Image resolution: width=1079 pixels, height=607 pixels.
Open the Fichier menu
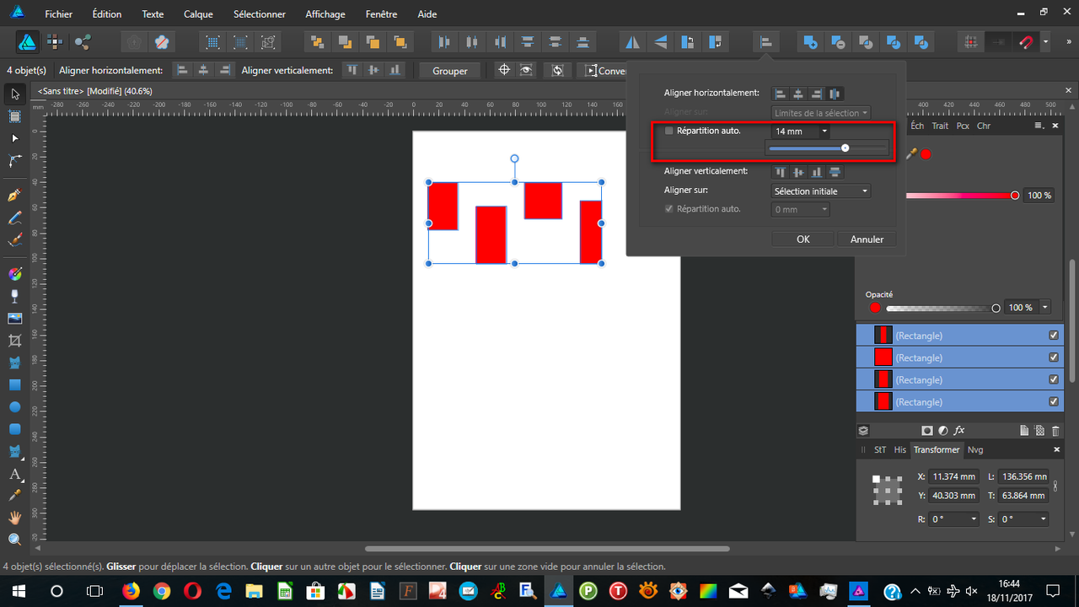click(x=59, y=14)
